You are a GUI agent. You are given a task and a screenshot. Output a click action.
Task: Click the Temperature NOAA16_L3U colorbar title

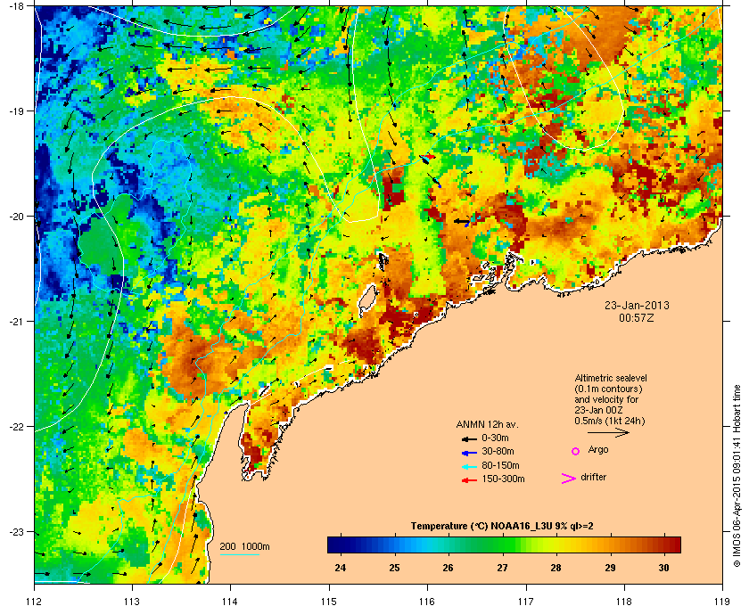click(x=502, y=527)
